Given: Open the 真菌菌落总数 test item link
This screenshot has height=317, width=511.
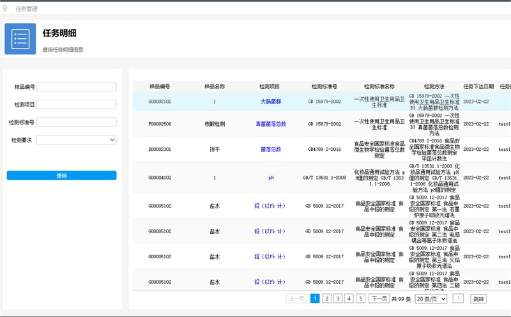Looking at the screenshot, I should tap(270, 124).
